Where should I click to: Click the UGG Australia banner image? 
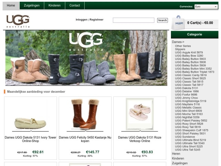(x=86, y=58)
